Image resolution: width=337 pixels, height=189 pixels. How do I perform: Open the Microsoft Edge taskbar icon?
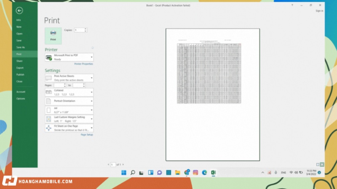coord(204,172)
